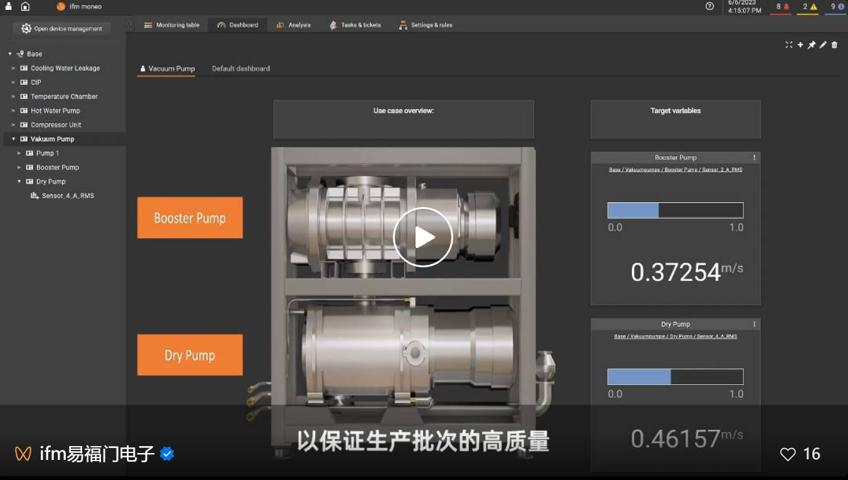Screen dimensions: 848x480
Task: Click the date and time display
Action: point(744,6)
